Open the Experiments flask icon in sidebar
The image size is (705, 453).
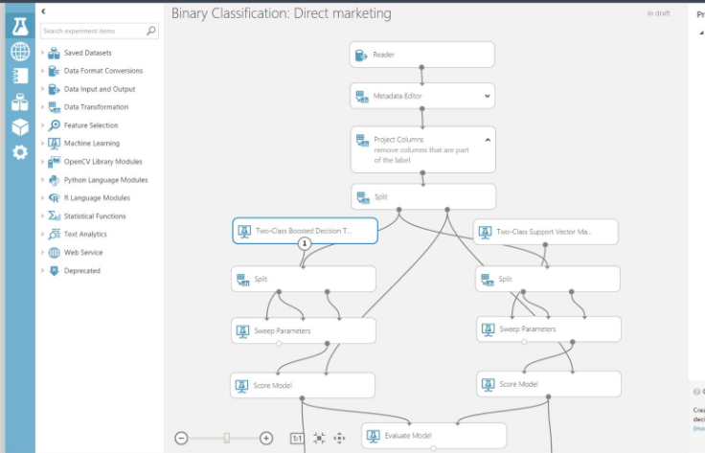19,26
